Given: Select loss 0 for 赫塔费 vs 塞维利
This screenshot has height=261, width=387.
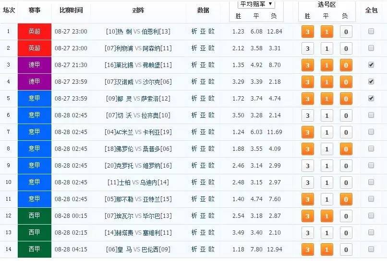Looking at the screenshot, I should tap(346, 233).
